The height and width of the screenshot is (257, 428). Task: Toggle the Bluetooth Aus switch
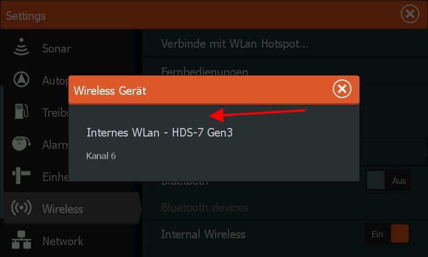(x=387, y=180)
